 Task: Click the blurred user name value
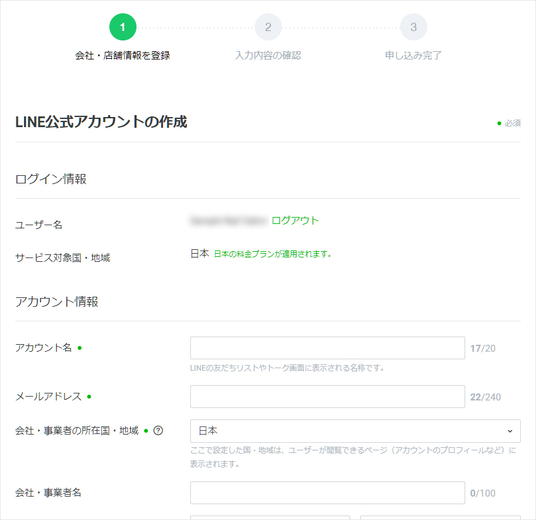coord(229,221)
